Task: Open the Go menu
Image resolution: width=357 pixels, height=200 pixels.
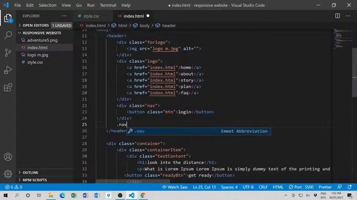Action: pyautogui.click(x=79, y=5)
